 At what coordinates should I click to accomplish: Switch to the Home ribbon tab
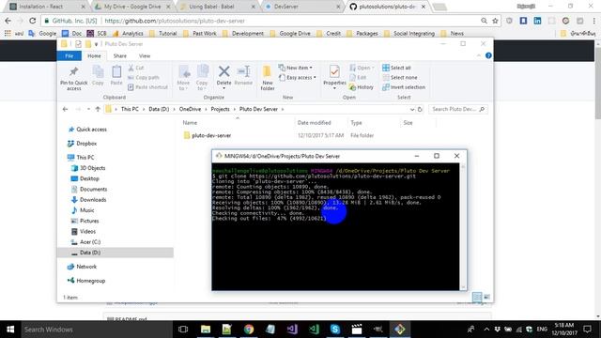tap(94, 56)
